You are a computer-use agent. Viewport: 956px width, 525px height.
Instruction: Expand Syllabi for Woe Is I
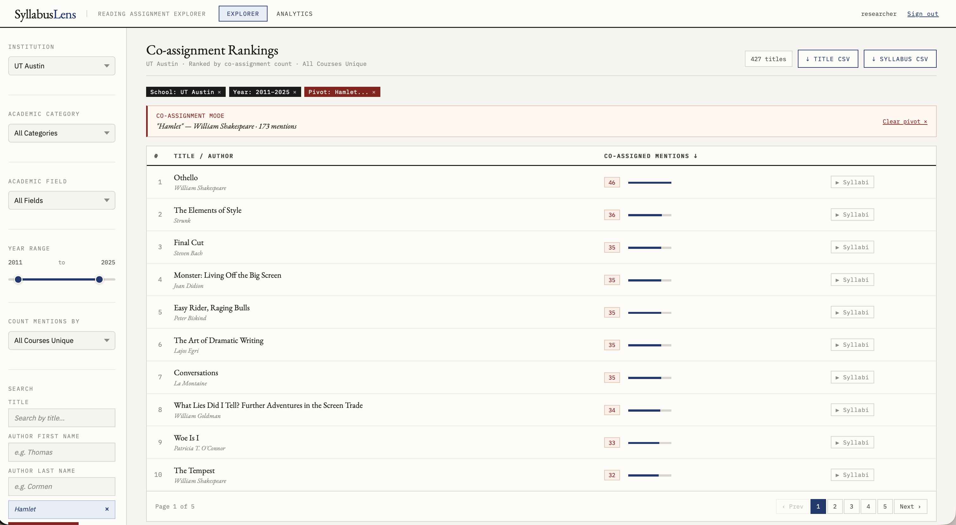(852, 442)
